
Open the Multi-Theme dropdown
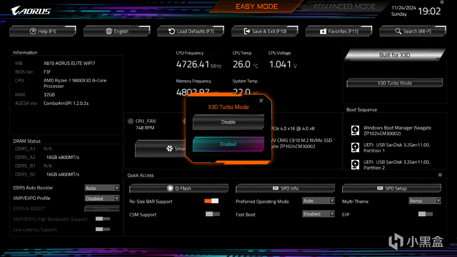[425, 201]
